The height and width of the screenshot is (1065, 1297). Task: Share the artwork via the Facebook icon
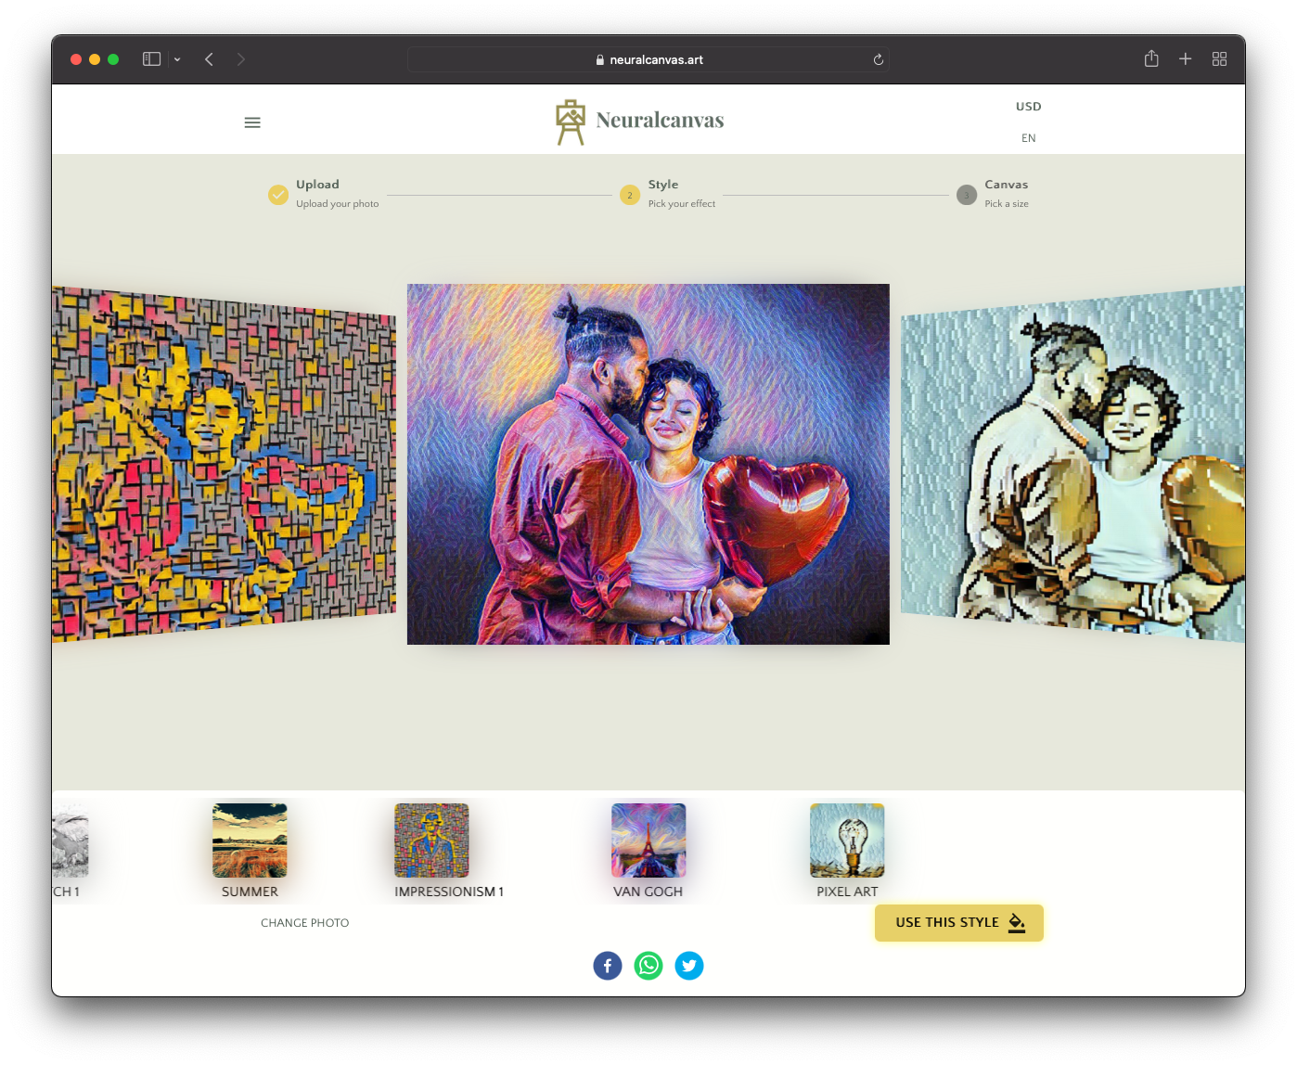[608, 966]
